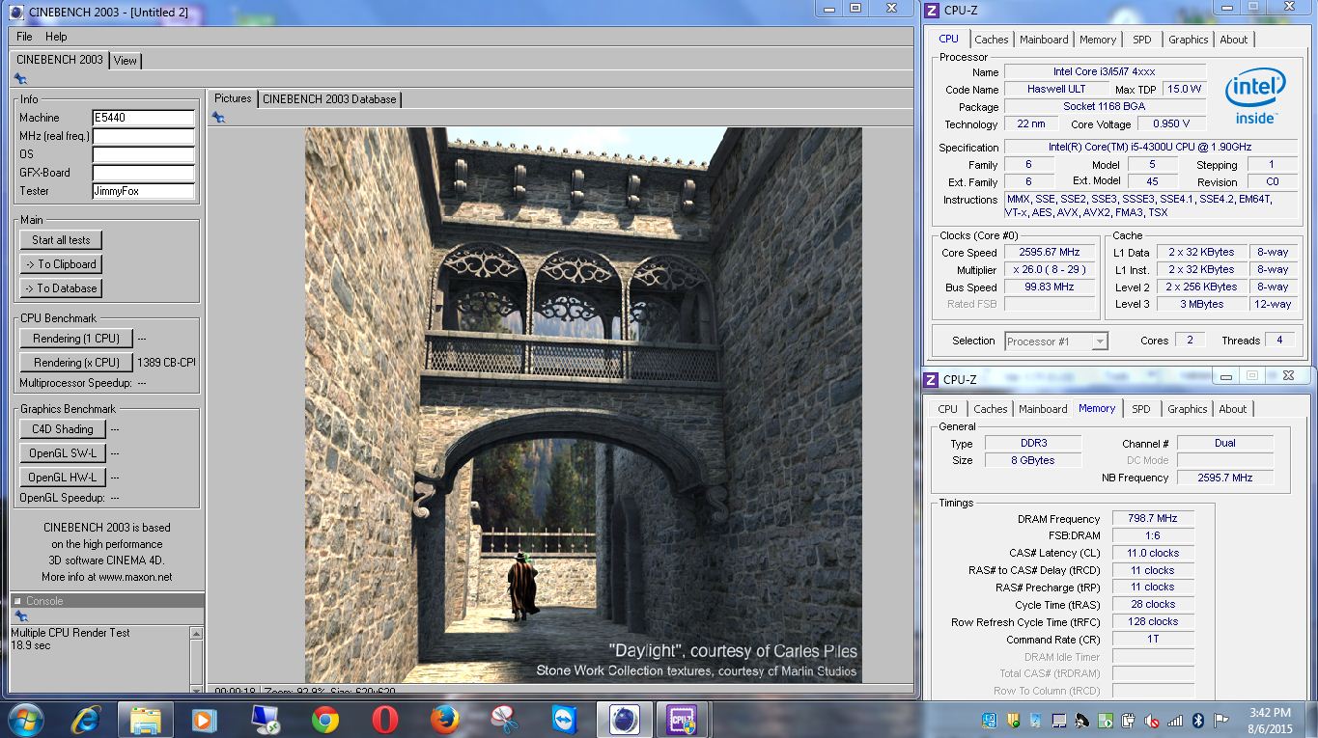
Task: Launch Google Chrome from the taskbar
Action: click(324, 720)
